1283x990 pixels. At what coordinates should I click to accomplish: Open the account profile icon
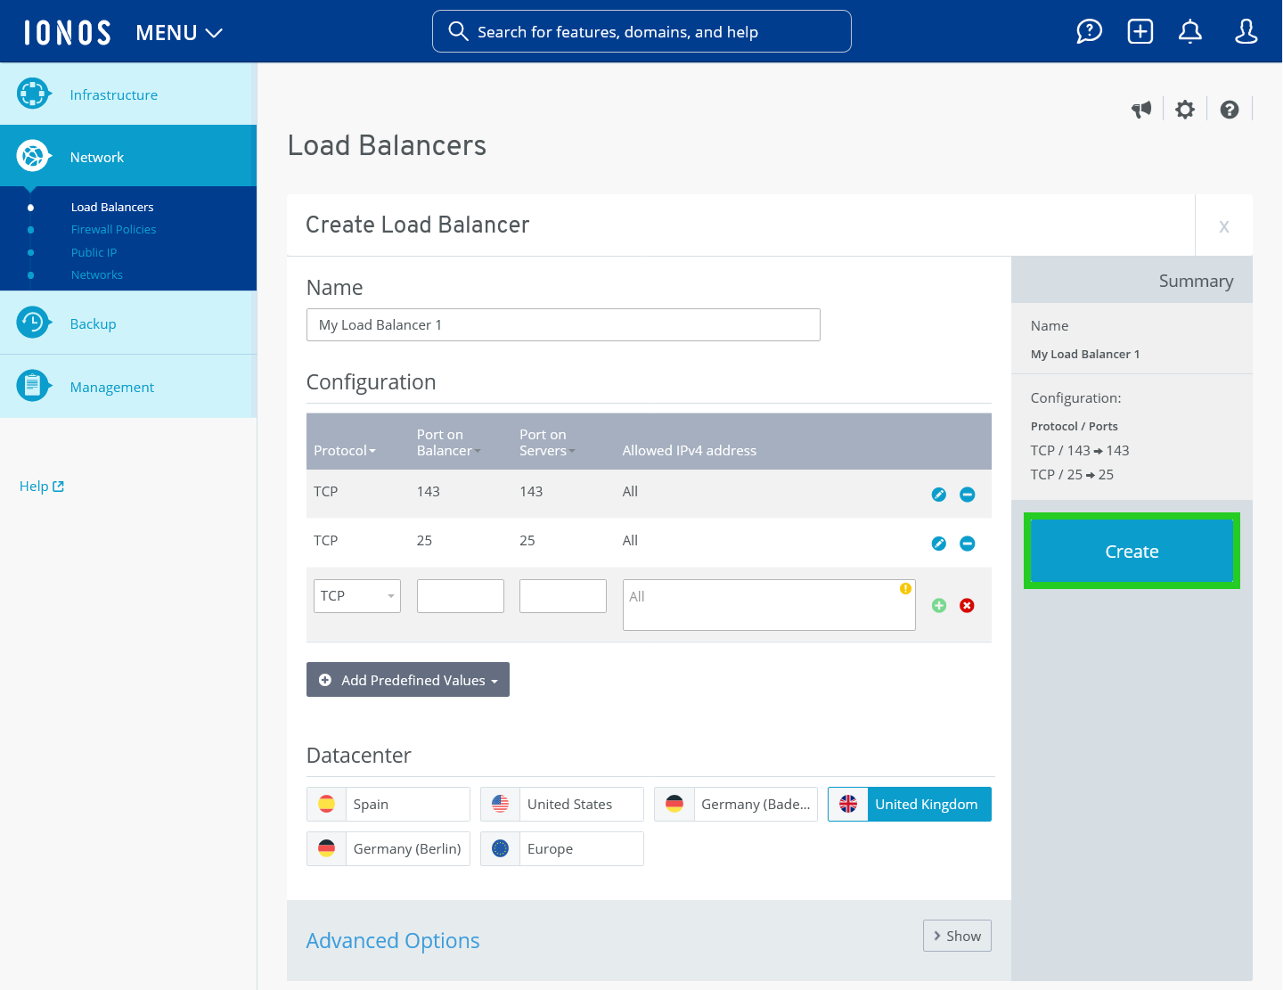pos(1246,31)
